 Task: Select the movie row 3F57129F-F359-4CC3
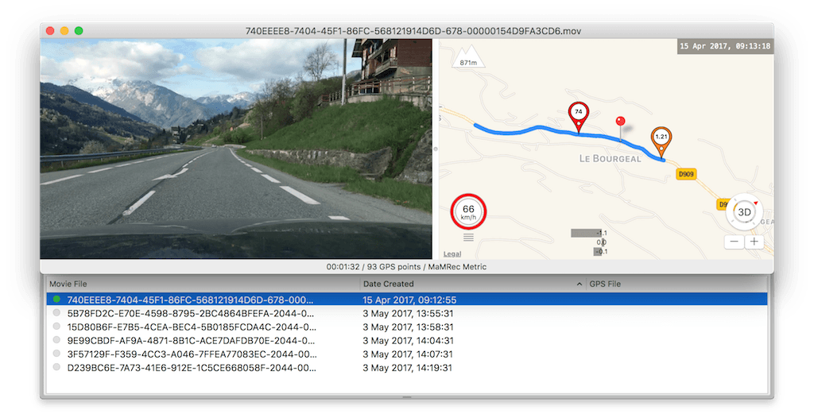click(407, 354)
